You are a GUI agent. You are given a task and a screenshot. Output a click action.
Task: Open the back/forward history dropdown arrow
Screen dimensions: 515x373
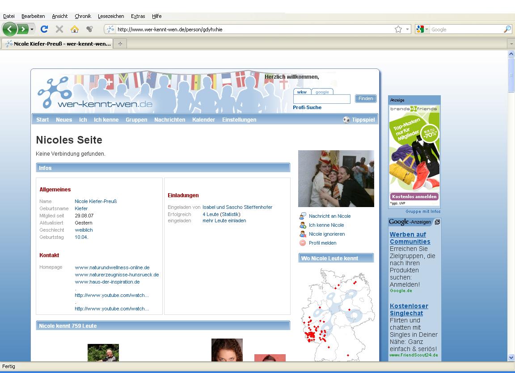(x=32, y=30)
